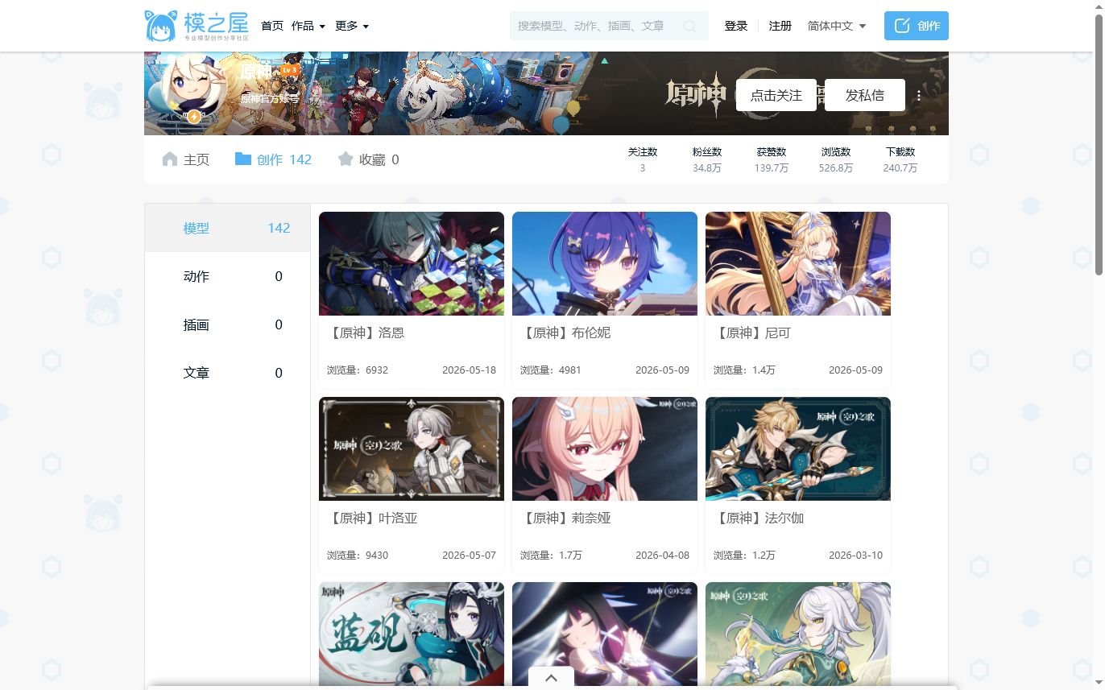Image resolution: width=1105 pixels, height=690 pixels.
Task: Click the Lv level badge
Action: click(x=290, y=70)
